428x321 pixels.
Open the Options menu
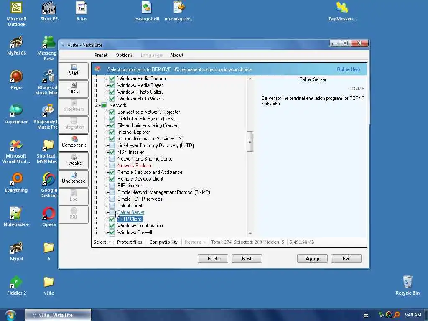[x=124, y=55]
